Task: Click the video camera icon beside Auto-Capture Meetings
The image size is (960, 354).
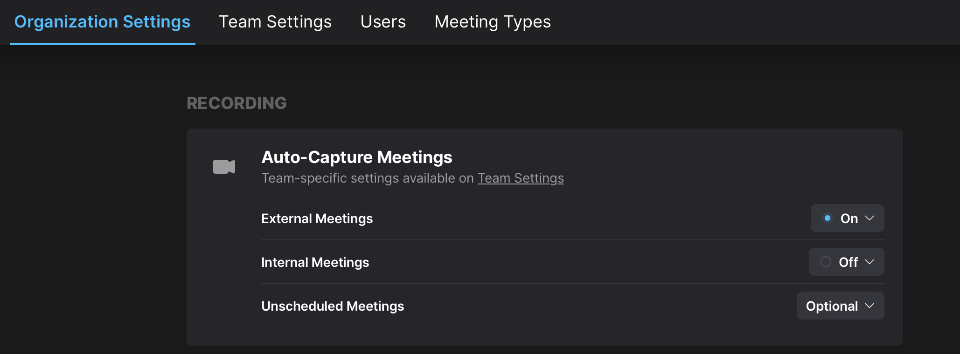Action: pyautogui.click(x=224, y=167)
